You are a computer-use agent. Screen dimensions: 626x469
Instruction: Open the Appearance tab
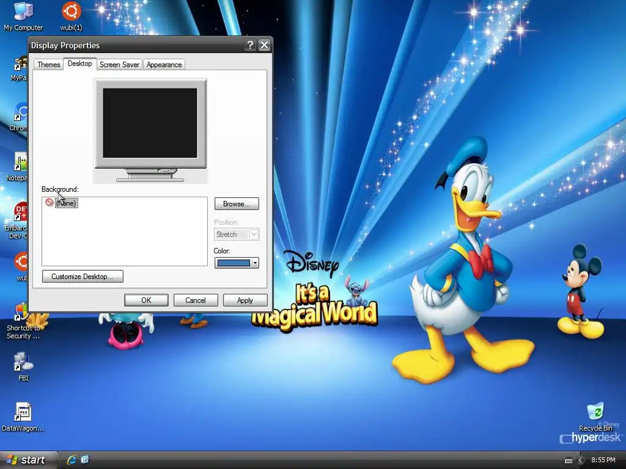(x=164, y=65)
